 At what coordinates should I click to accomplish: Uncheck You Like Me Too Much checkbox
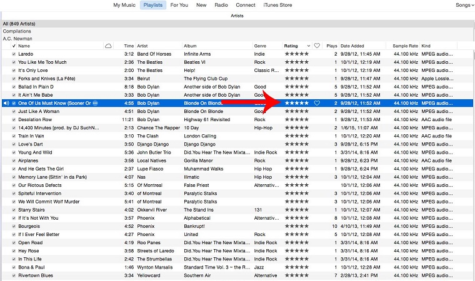tap(14, 62)
